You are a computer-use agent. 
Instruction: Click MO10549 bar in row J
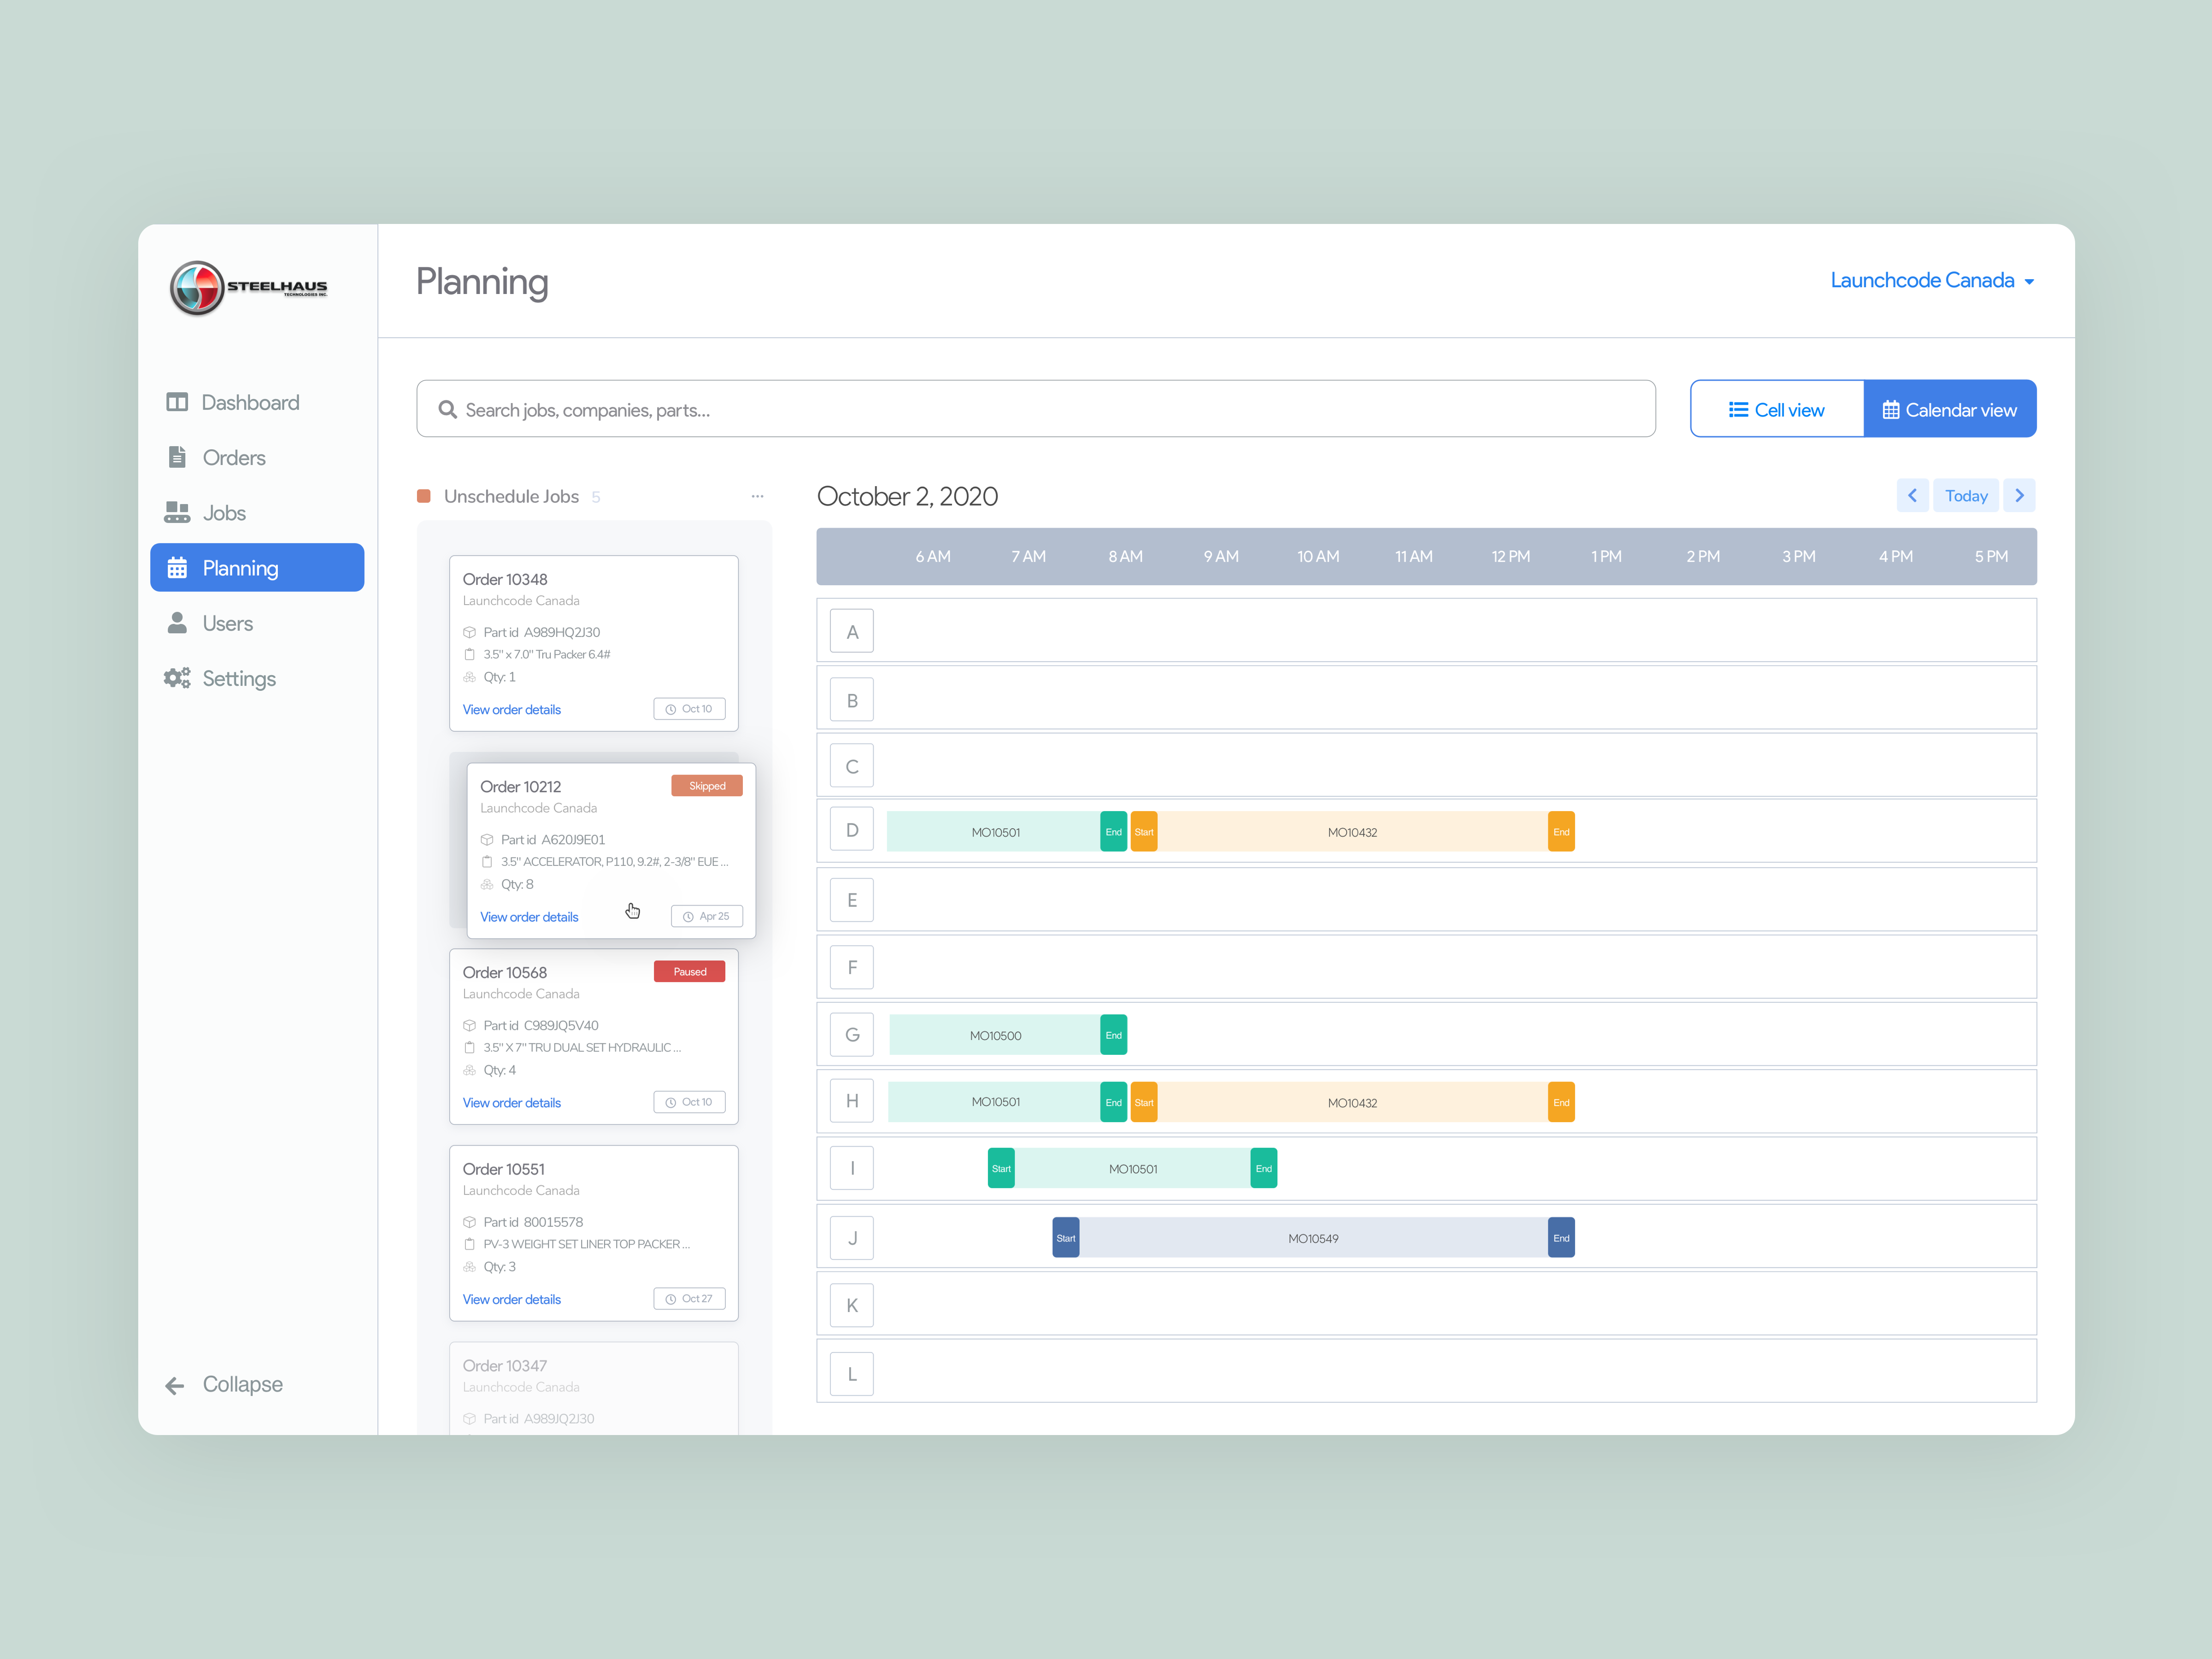pos(1312,1238)
